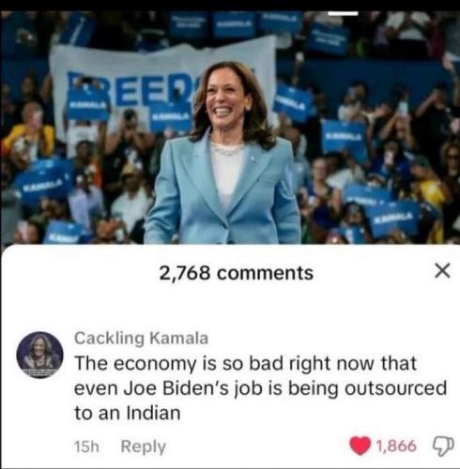Tap the blue KAMALA sign at far right
The width and height of the screenshot is (460, 469).
pos(396,218)
